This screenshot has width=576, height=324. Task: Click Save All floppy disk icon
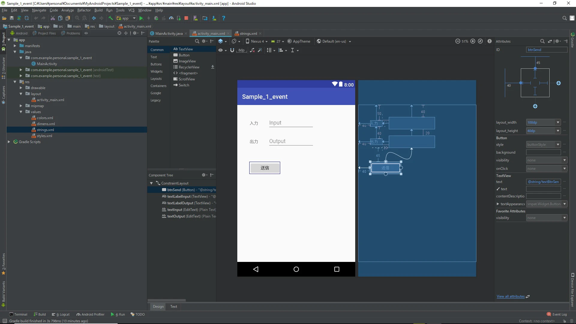tap(12, 18)
